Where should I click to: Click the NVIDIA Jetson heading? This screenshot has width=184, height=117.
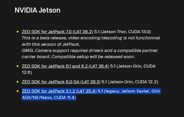tap(37, 10)
